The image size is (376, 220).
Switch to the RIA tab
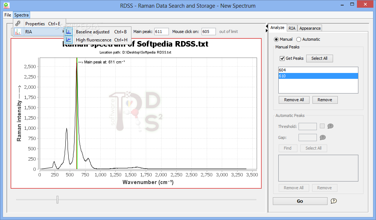[292, 28]
